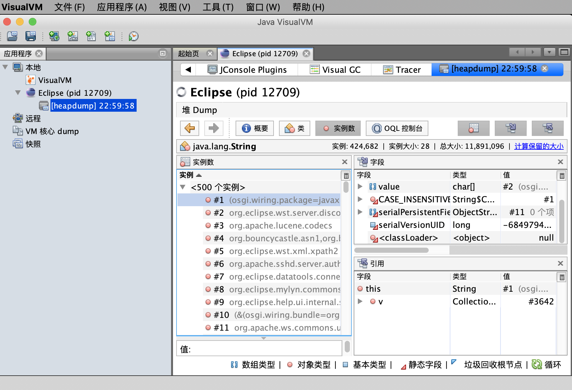Expand the CASE_INSENSITIVE field row
Image resolution: width=572 pixels, height=390 pixels.
360,199
